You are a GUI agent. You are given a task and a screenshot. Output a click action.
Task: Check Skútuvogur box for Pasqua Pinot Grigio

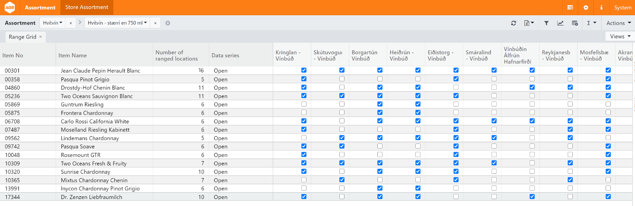coord(342,79)
